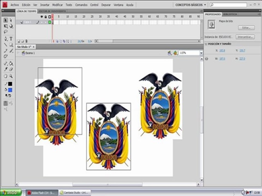Select the Zoom magnifier tool
This screenshot has height=196, width=262.
pyautogui.click(x=11, y=76)
